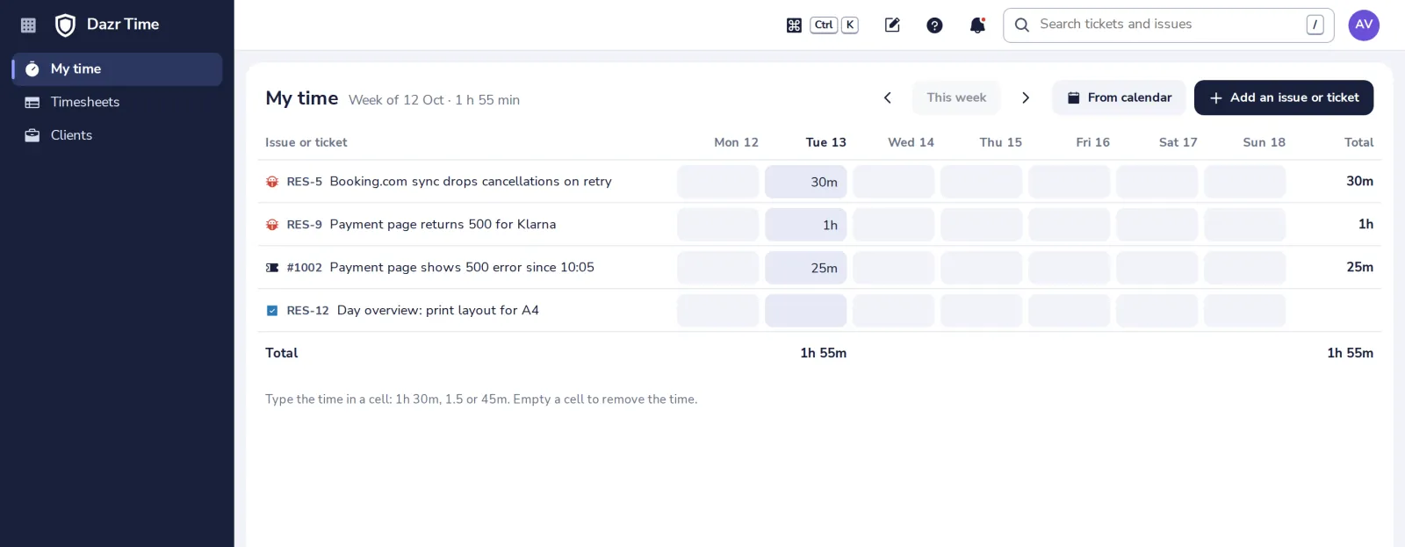Click the bug icon for RES-9

click(272, 225)
